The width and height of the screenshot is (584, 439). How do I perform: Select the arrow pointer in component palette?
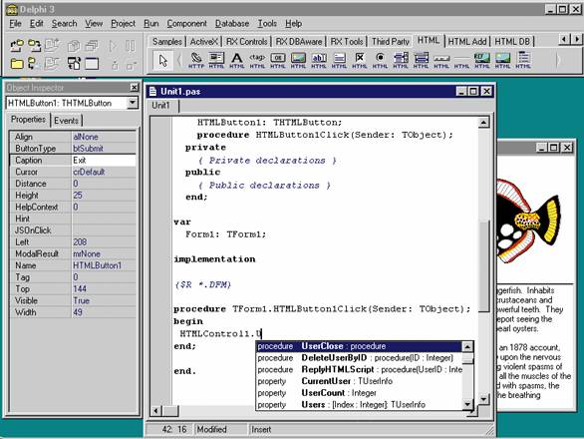162,61
